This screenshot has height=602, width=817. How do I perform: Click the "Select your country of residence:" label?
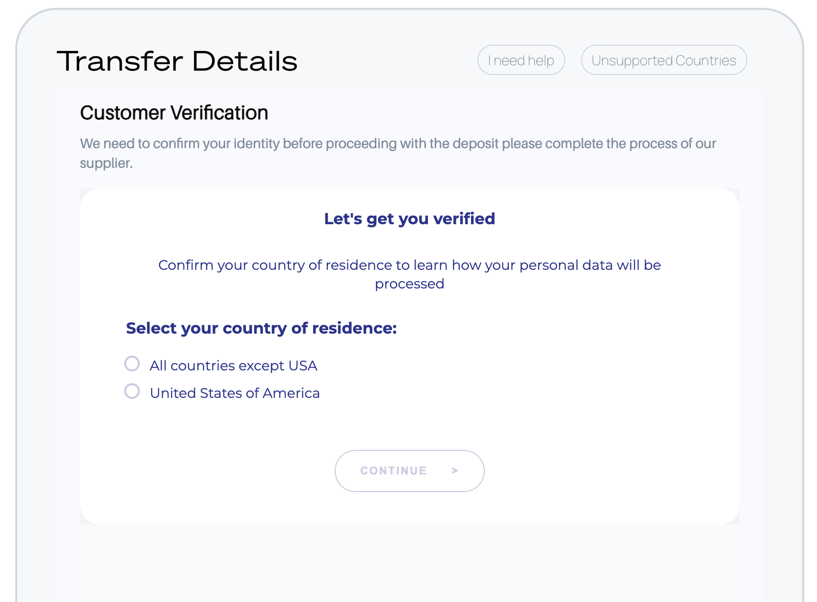pos(261,328)
